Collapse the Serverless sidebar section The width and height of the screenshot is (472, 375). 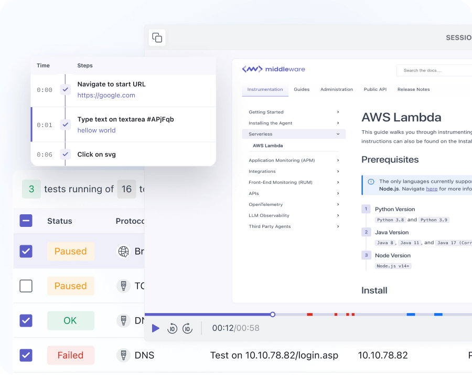tap(338, 134)
